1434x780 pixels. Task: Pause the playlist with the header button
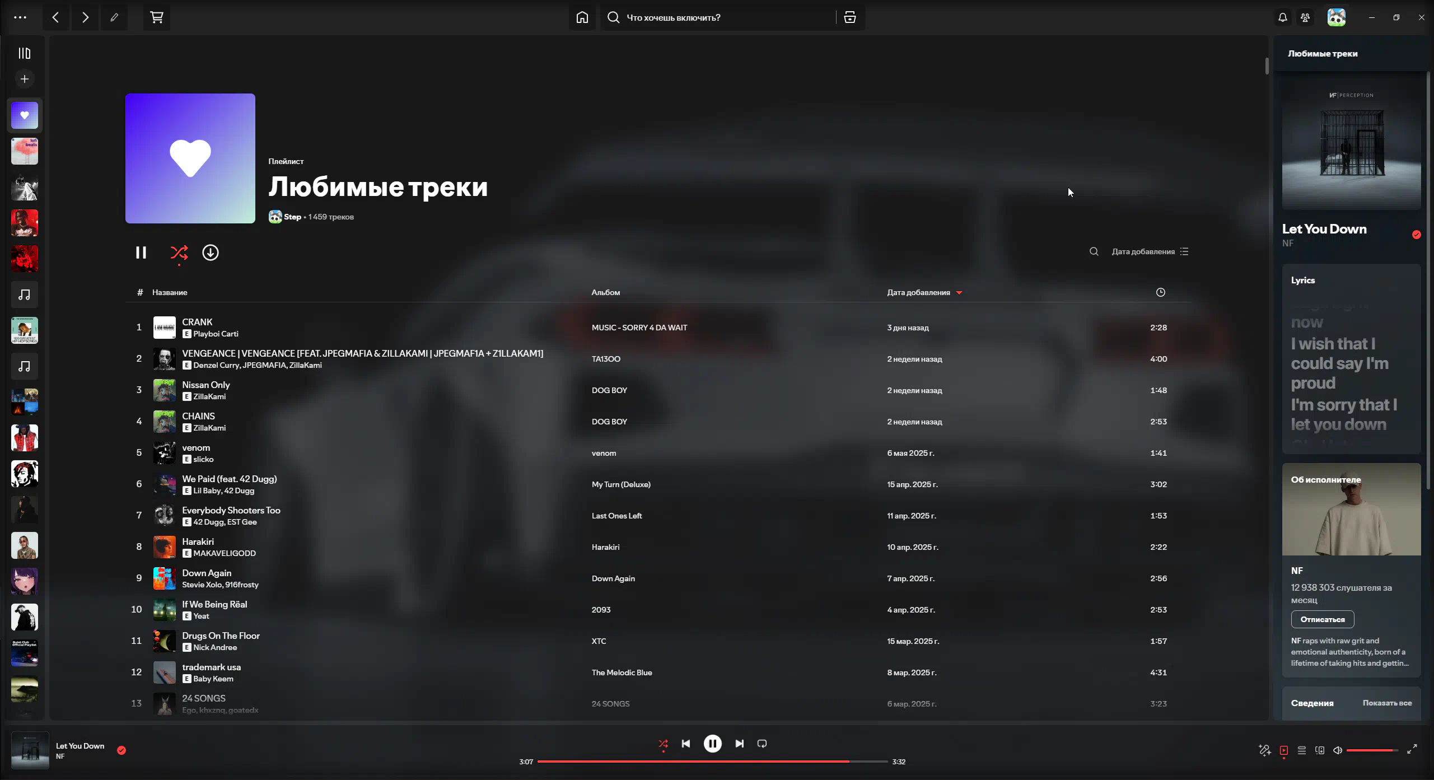(x=141, y=253)
